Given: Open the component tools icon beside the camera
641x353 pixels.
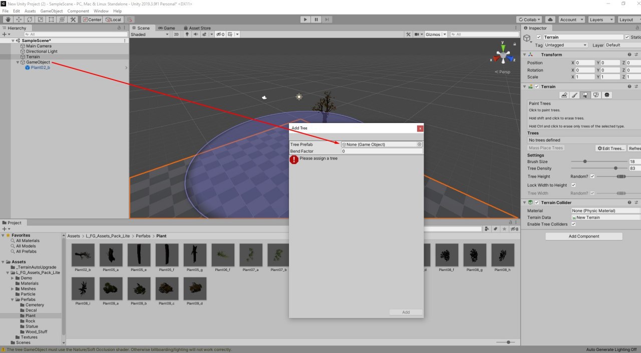Looking at the screenshot, I should 408,34.
